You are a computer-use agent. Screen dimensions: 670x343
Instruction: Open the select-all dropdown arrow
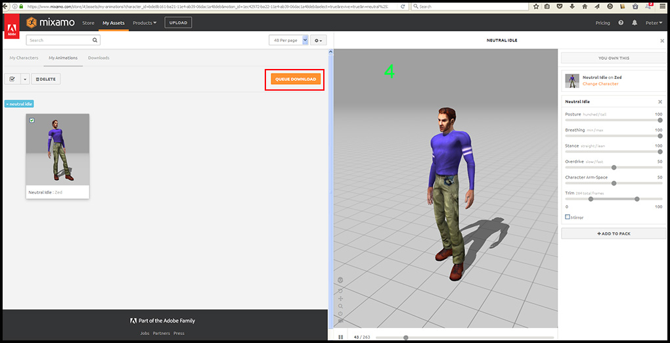click(x=24, y=79)
